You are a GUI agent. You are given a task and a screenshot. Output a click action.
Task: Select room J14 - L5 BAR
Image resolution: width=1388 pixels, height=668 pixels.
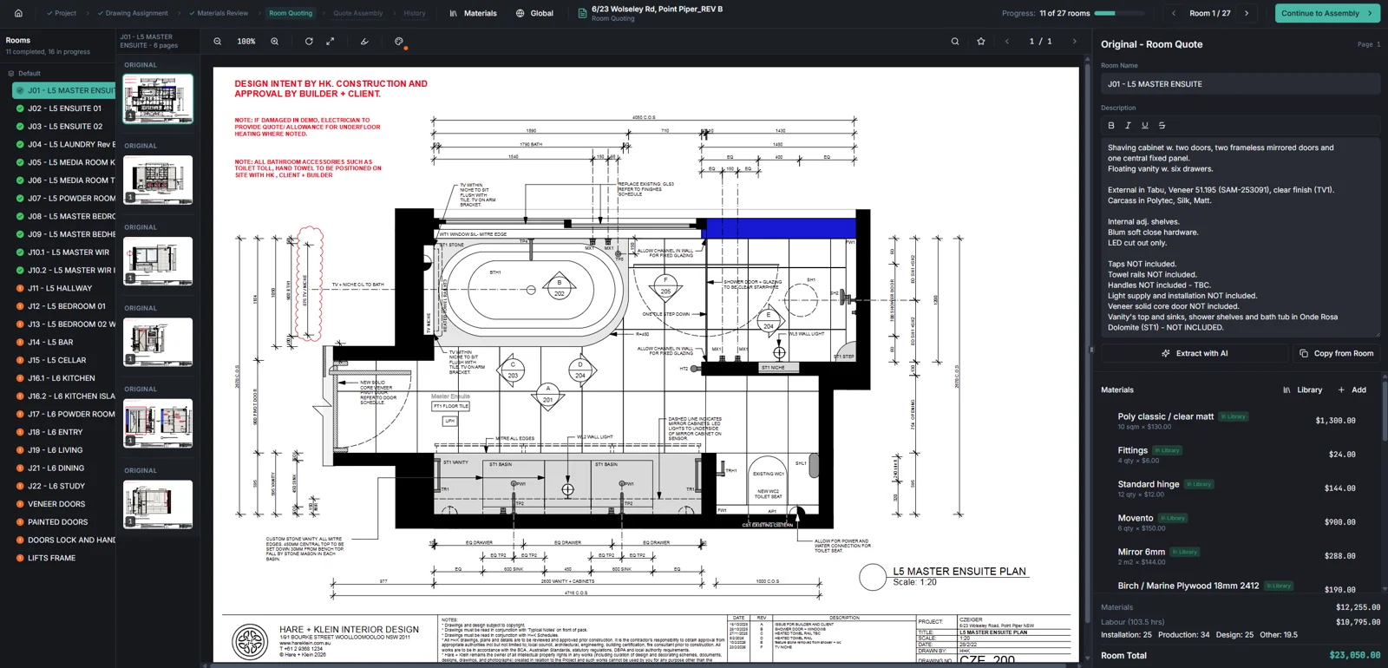[x=64, y=342]
